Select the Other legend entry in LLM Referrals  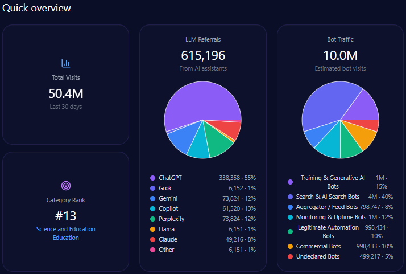167,250
